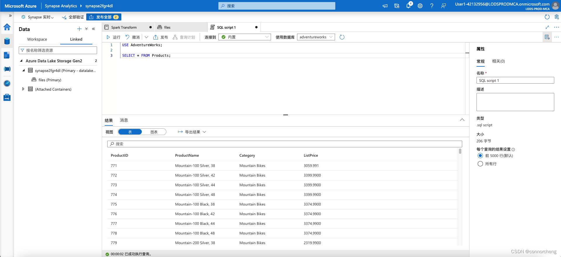Open the feedback icon in header
This screenshot has width=561, height=257.
click(443, 6)
